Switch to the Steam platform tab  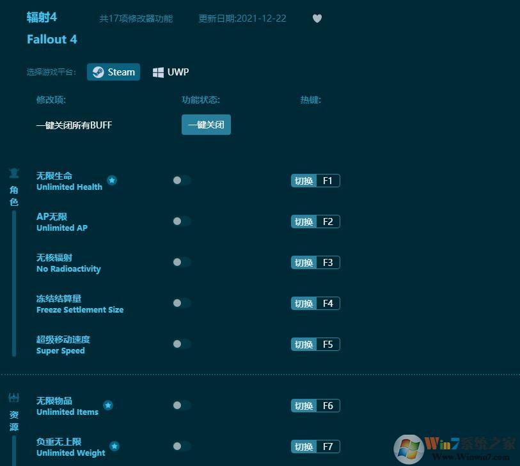tap(113, 72)
